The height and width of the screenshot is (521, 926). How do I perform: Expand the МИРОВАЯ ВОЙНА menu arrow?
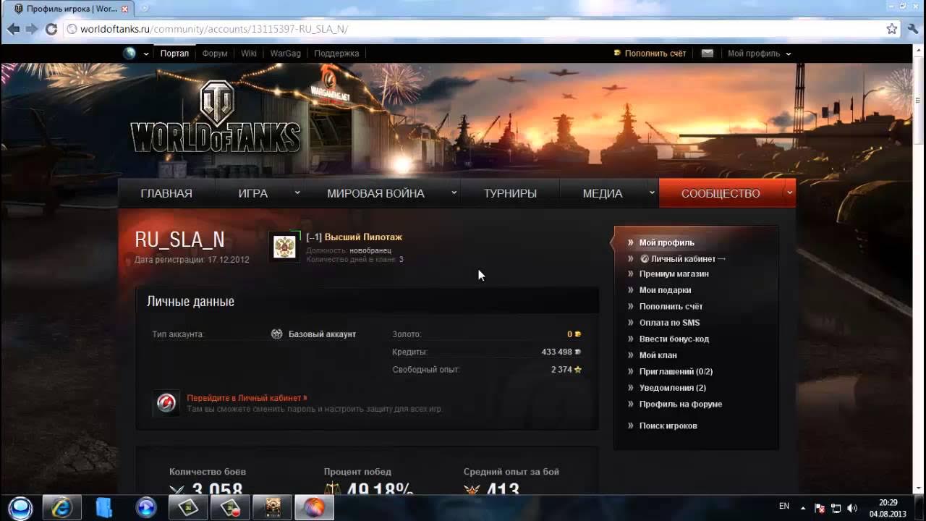coord(454,193)
